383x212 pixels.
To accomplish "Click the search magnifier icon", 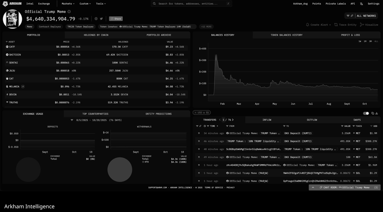I will tap(154, 4).
